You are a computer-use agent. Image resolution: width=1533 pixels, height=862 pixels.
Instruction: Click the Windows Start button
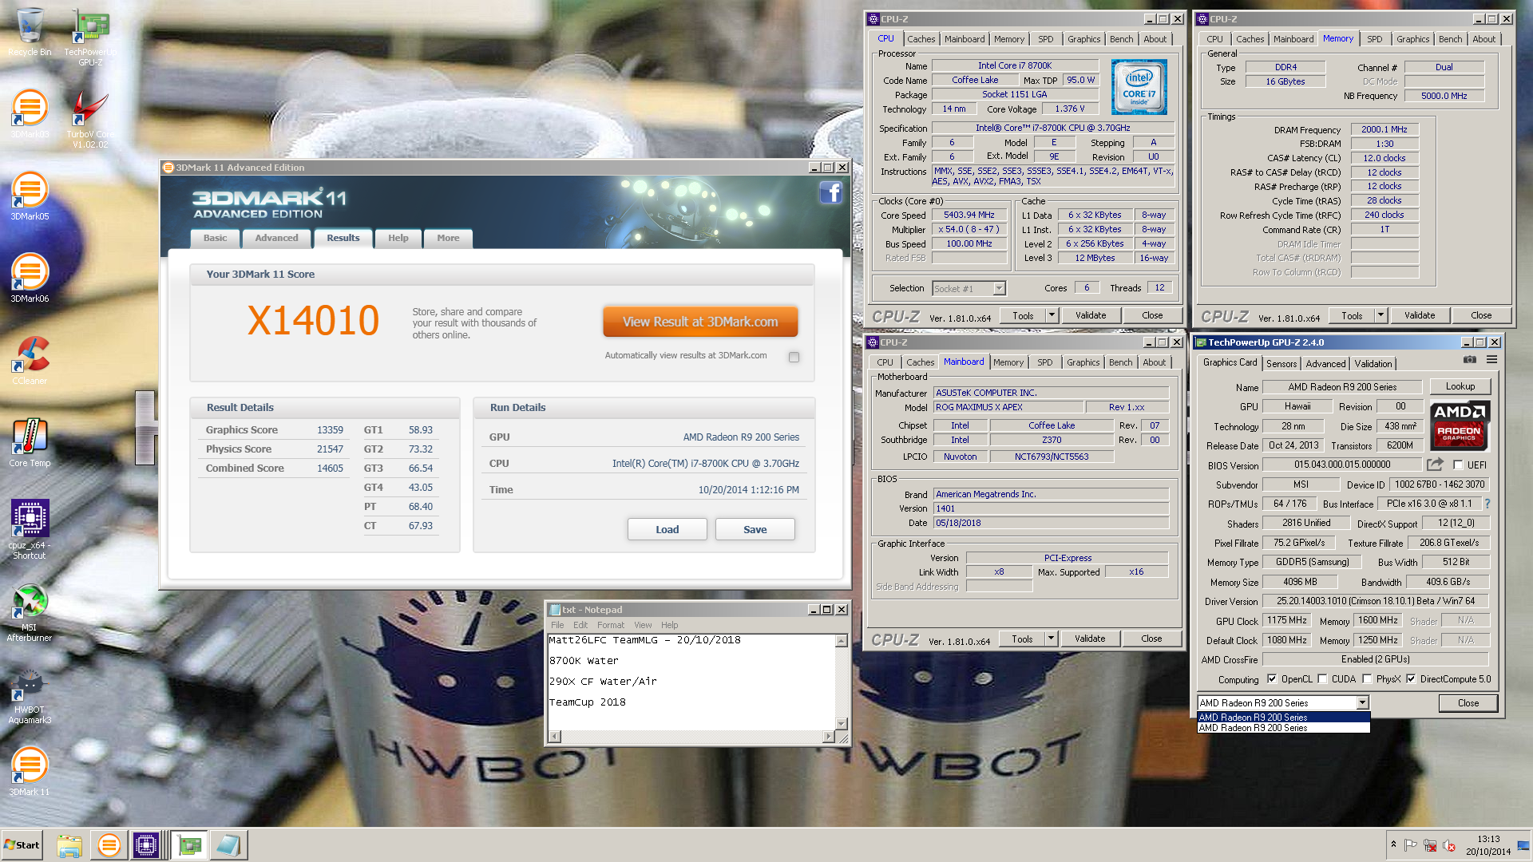tap(22, 845)
